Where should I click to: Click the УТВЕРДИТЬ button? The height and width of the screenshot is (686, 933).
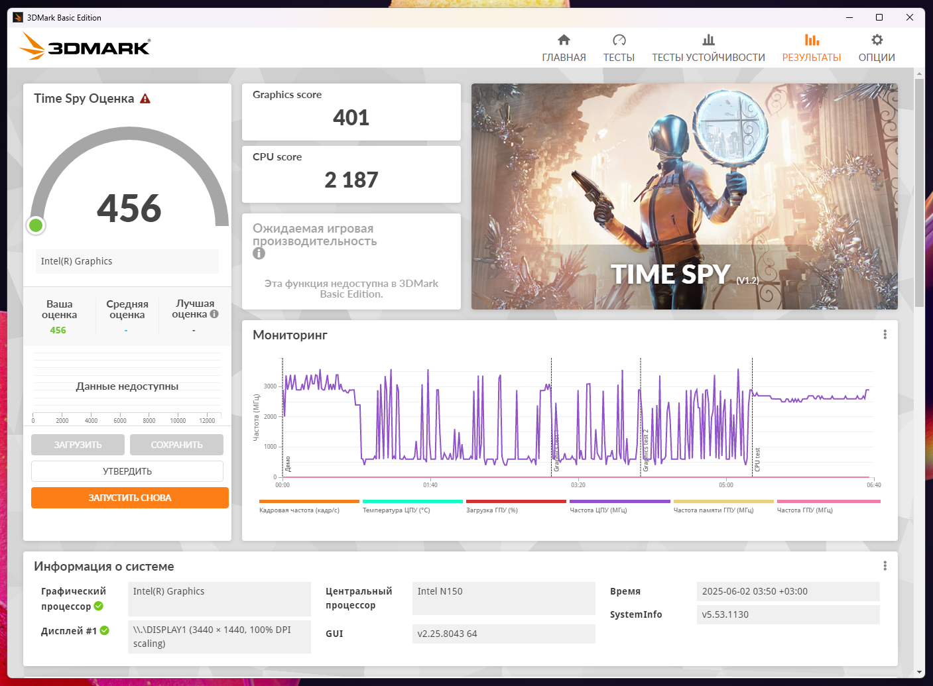127,471
